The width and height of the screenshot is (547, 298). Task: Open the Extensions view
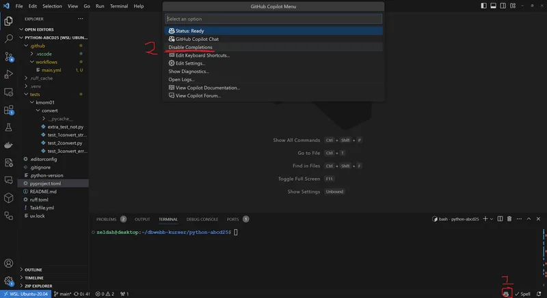pyautogui.click(x=8, y=110)
